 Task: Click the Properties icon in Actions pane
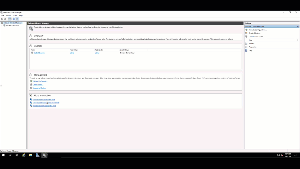pyautogui.click(x=247, y=47)
